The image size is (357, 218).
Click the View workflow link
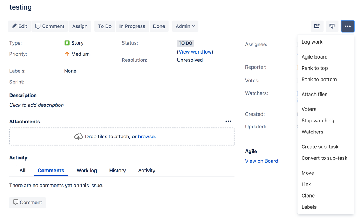coord(195,51)
